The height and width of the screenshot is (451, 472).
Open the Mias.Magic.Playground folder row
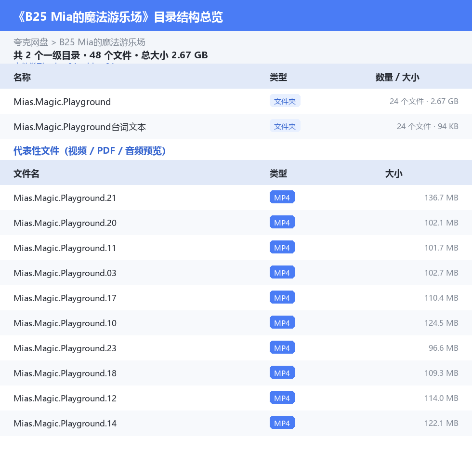pos(236,102)
